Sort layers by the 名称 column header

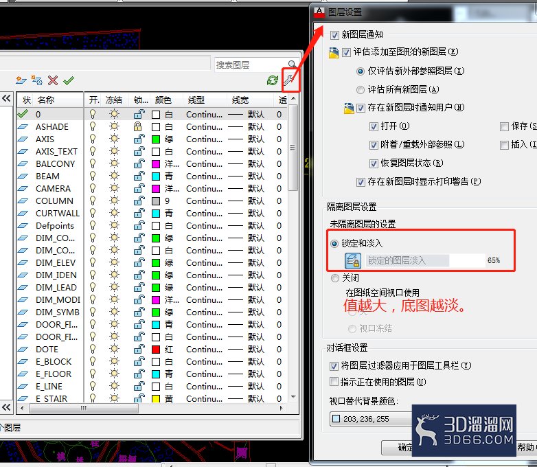(x=46, y=100)
